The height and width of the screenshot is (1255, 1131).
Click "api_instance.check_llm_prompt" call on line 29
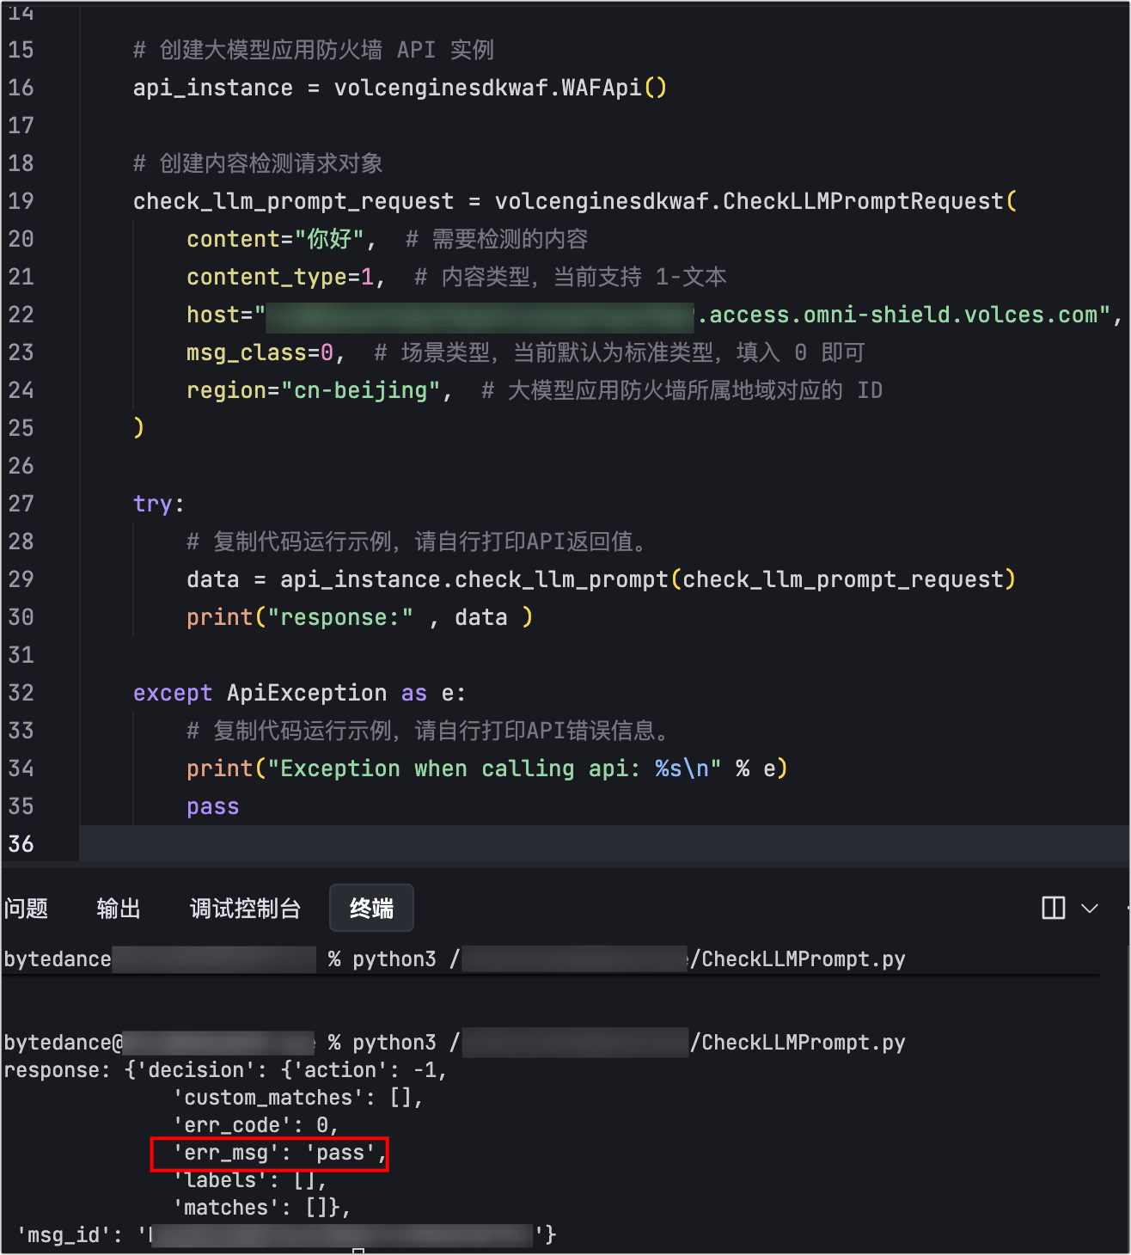pos(474,579)
